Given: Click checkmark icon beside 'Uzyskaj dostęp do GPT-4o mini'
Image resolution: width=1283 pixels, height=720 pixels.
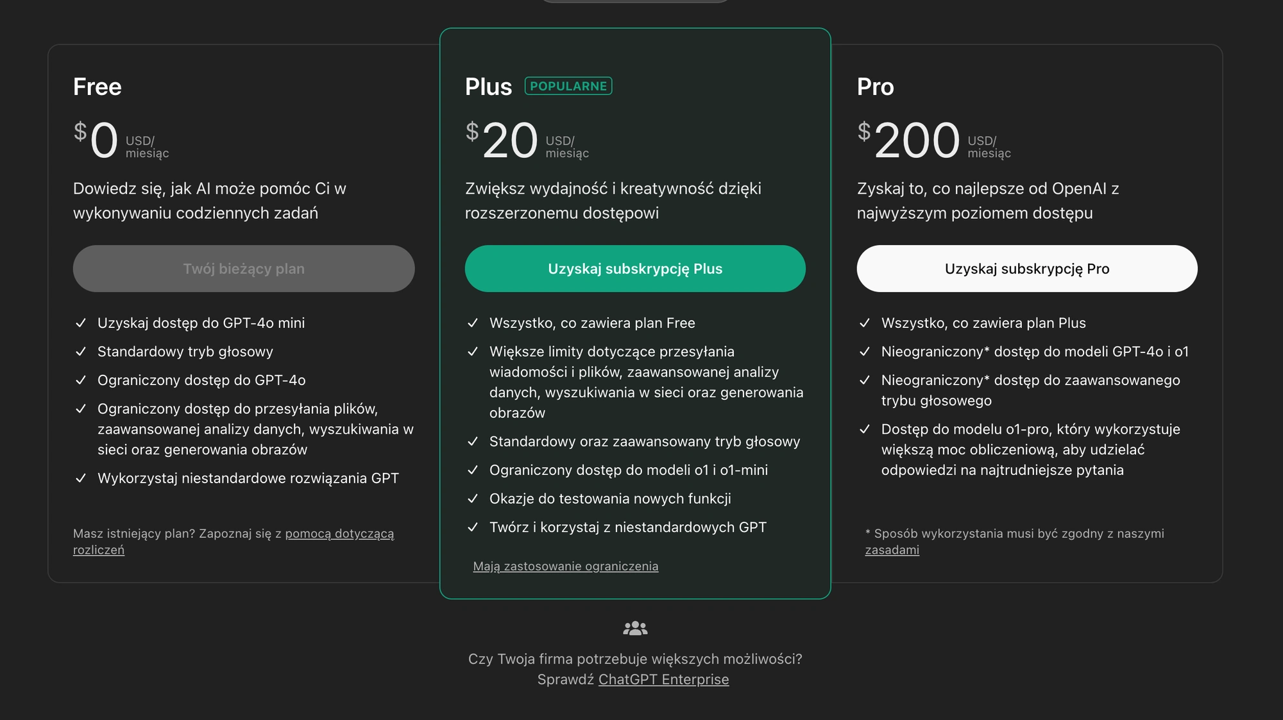Looking at the screenshot, I should (x=81, y=323).
